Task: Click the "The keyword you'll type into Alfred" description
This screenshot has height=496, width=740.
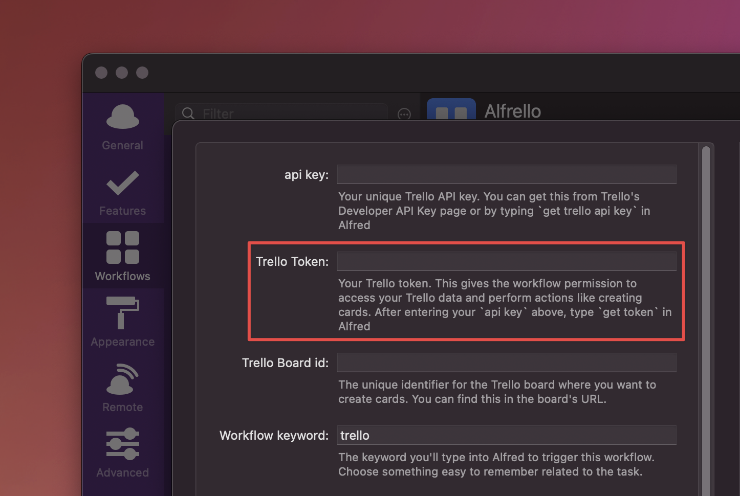Action: [x=496, y=464]
